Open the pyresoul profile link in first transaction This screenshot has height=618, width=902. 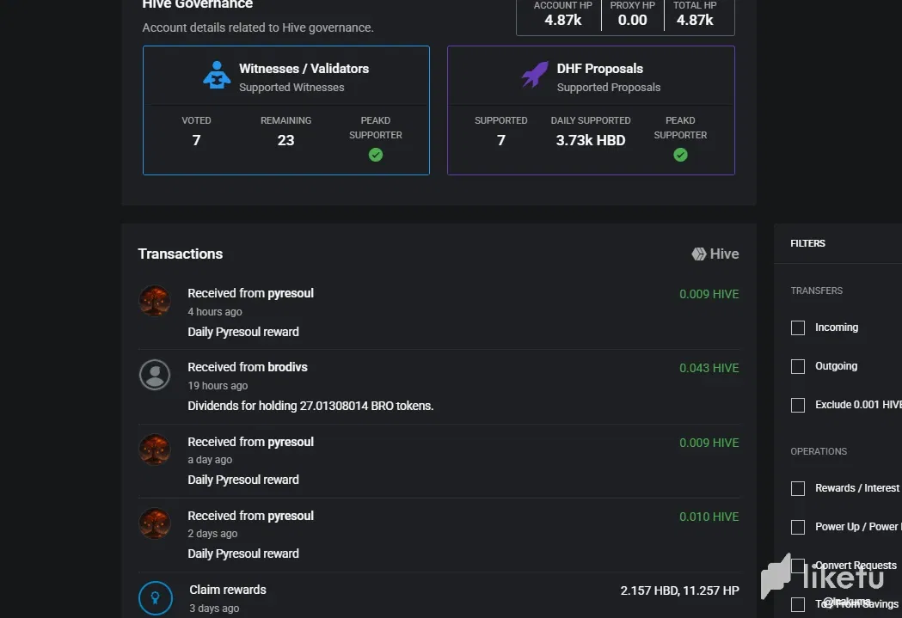[x=291, y=293]
